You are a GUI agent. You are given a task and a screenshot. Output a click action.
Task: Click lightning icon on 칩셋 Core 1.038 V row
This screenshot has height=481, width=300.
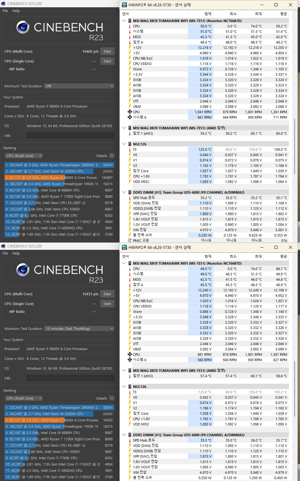point(130,414)
